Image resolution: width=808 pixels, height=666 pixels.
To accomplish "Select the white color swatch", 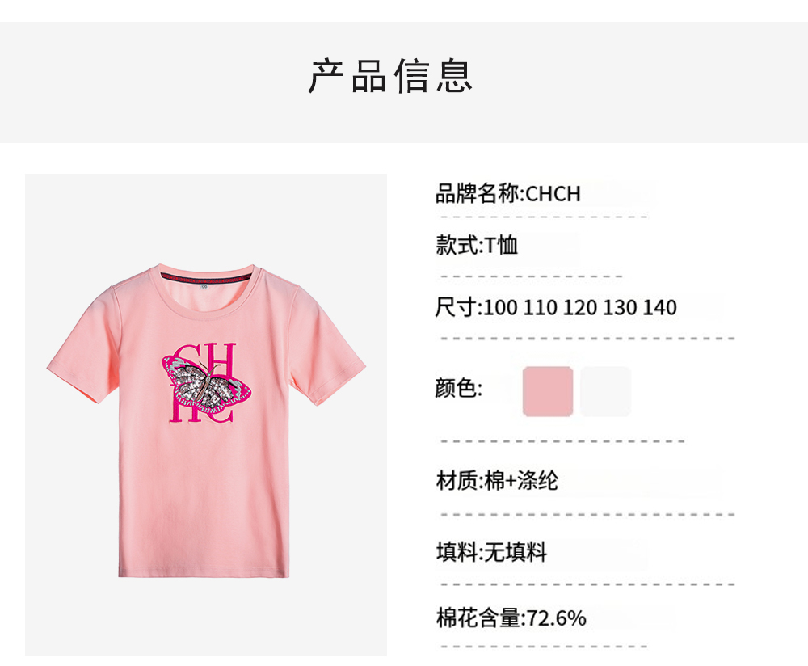I will tap(605, 391).
